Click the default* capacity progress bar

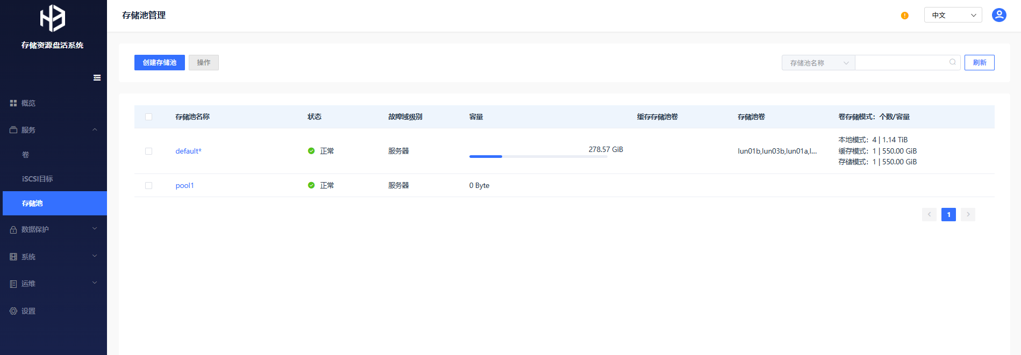click(x=538, y=156)
